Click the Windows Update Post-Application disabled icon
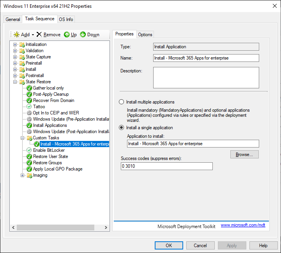 (x=29, y=132)
